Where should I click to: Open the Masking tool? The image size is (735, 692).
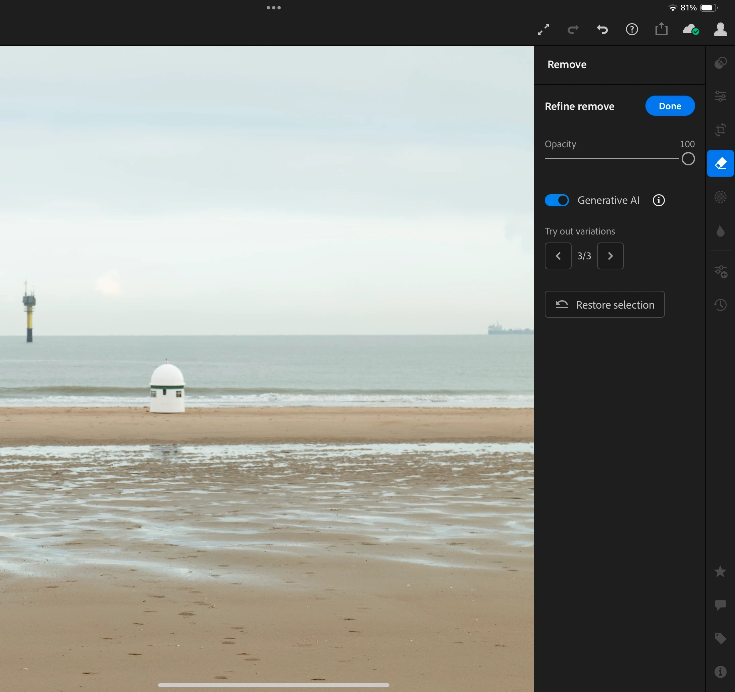pyautogui.click(x=720, y=197)
